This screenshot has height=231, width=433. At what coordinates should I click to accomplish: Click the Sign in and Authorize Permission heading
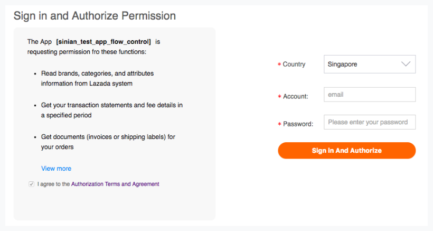point(95,16)
